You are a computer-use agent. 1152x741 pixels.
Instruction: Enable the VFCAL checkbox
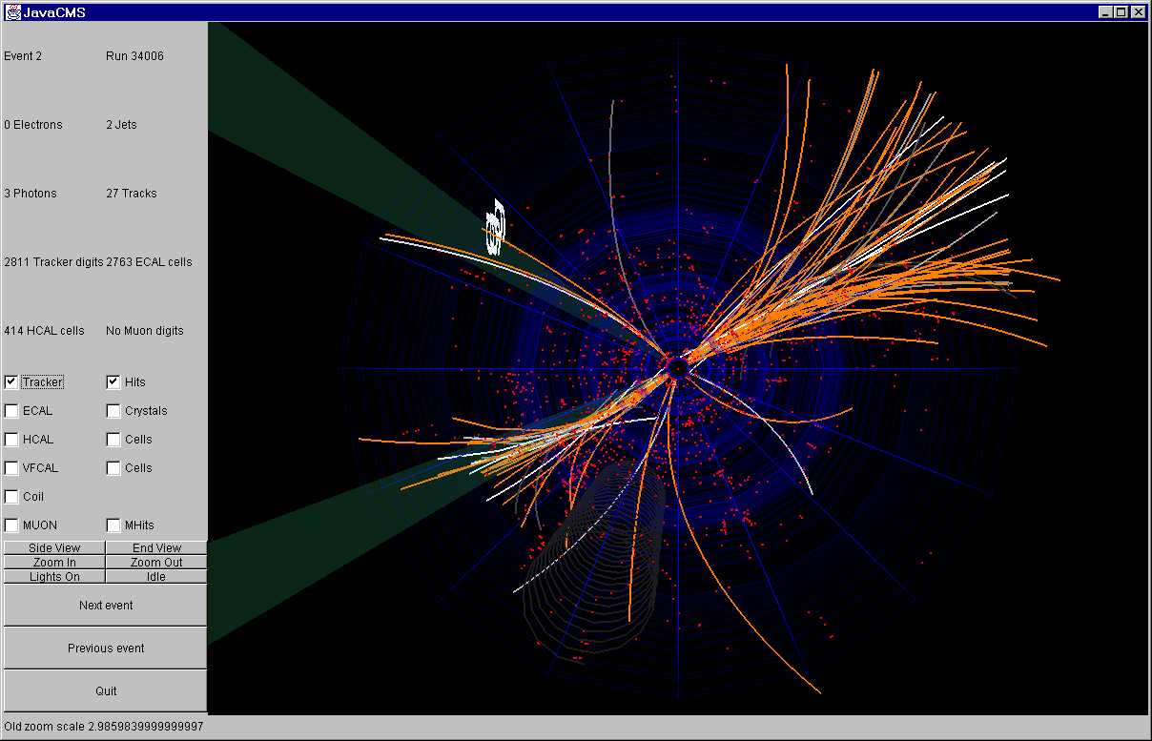(x=11, y=468)
